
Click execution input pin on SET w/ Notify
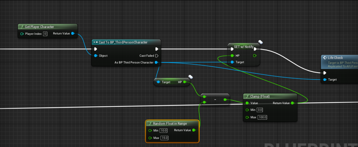232,49
